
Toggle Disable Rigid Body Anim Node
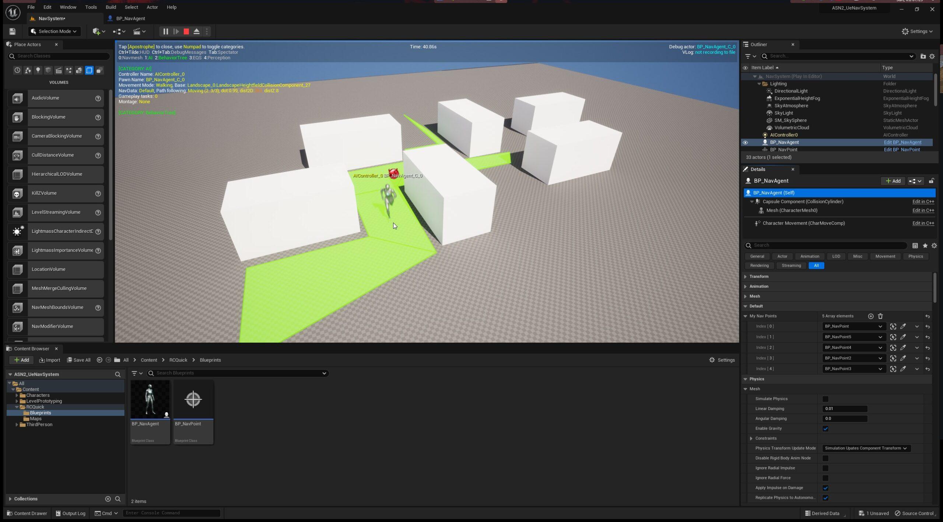click(x=825, y=458)
